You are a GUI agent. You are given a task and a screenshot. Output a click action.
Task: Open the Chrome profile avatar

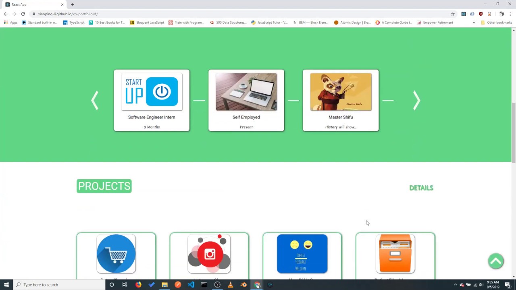tap(501, 14)
